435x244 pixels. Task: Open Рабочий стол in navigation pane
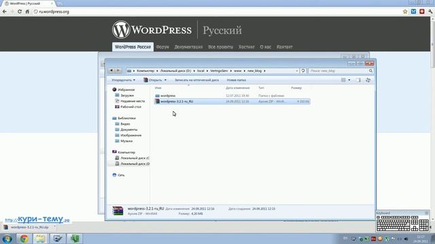pos(130,107)
